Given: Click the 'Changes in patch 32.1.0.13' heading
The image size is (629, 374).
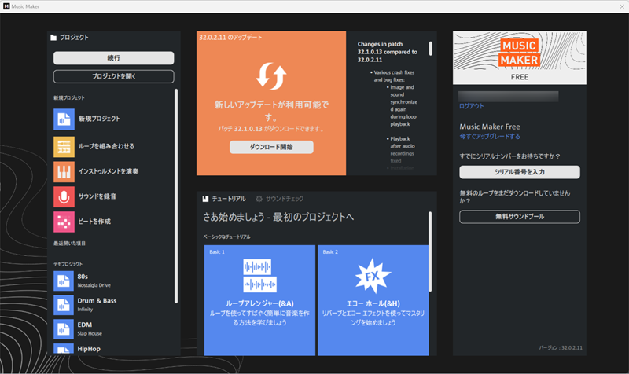Looking at the screenshot, I should coord(388,52).
